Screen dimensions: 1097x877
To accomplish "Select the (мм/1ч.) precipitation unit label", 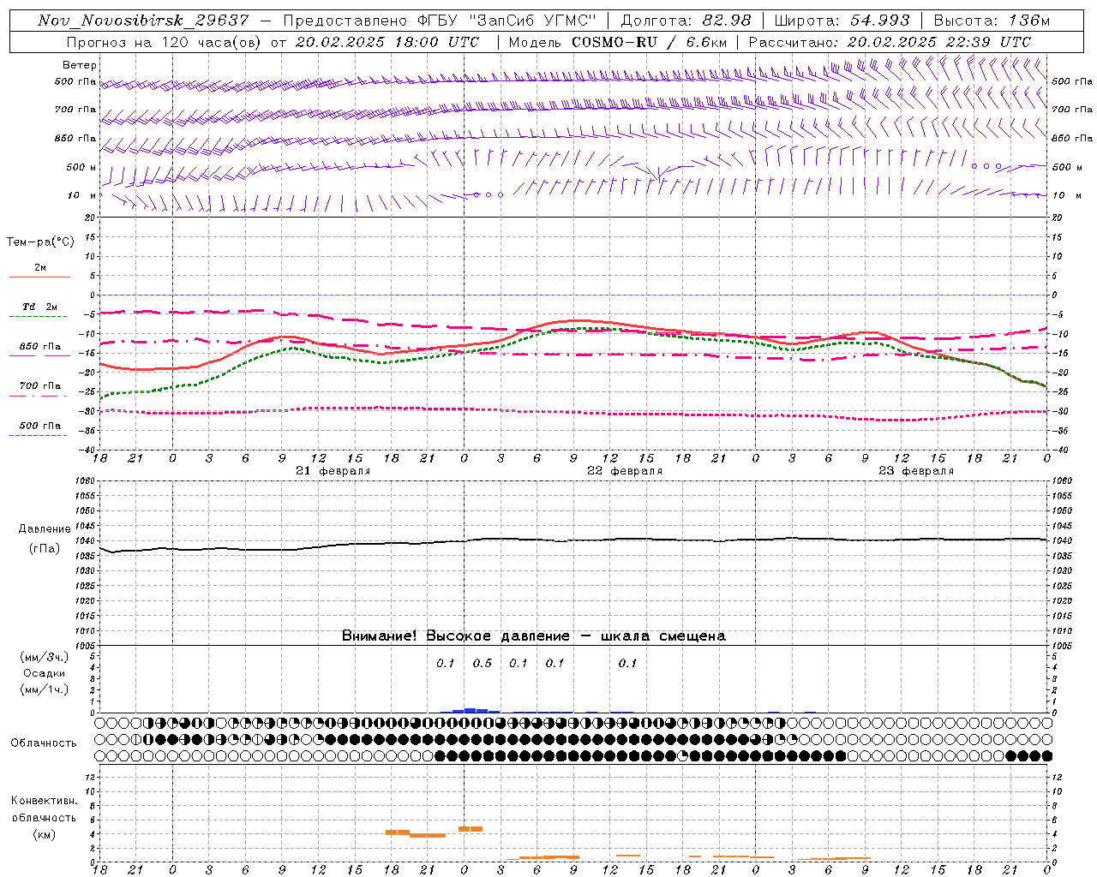I will click(x=45, y=689).
